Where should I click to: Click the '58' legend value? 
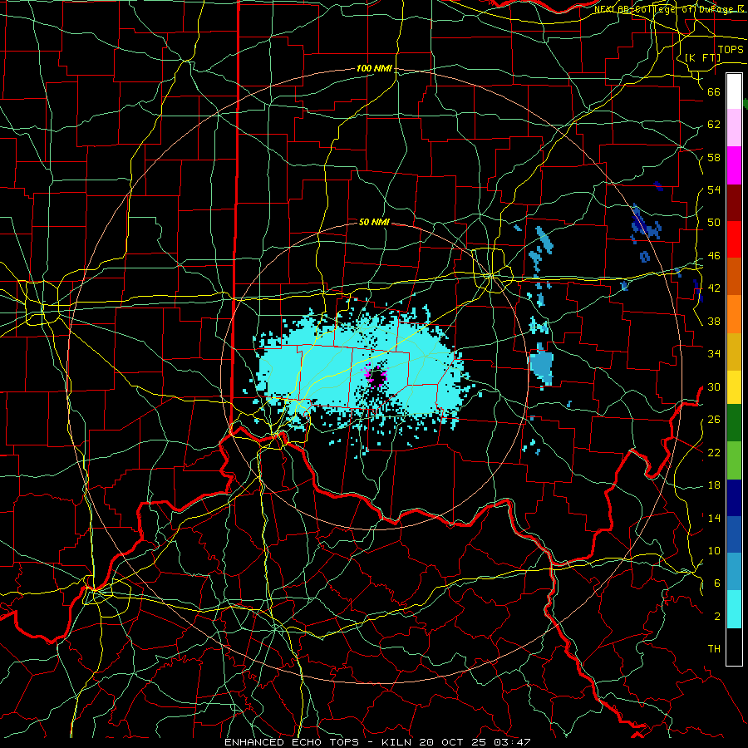pos(714,157)
